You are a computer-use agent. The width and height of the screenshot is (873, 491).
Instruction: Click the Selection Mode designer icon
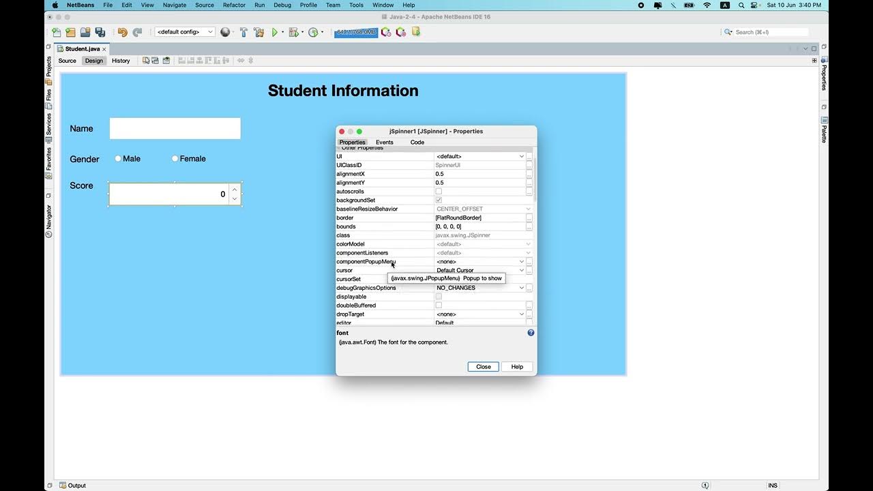point(146,61)
